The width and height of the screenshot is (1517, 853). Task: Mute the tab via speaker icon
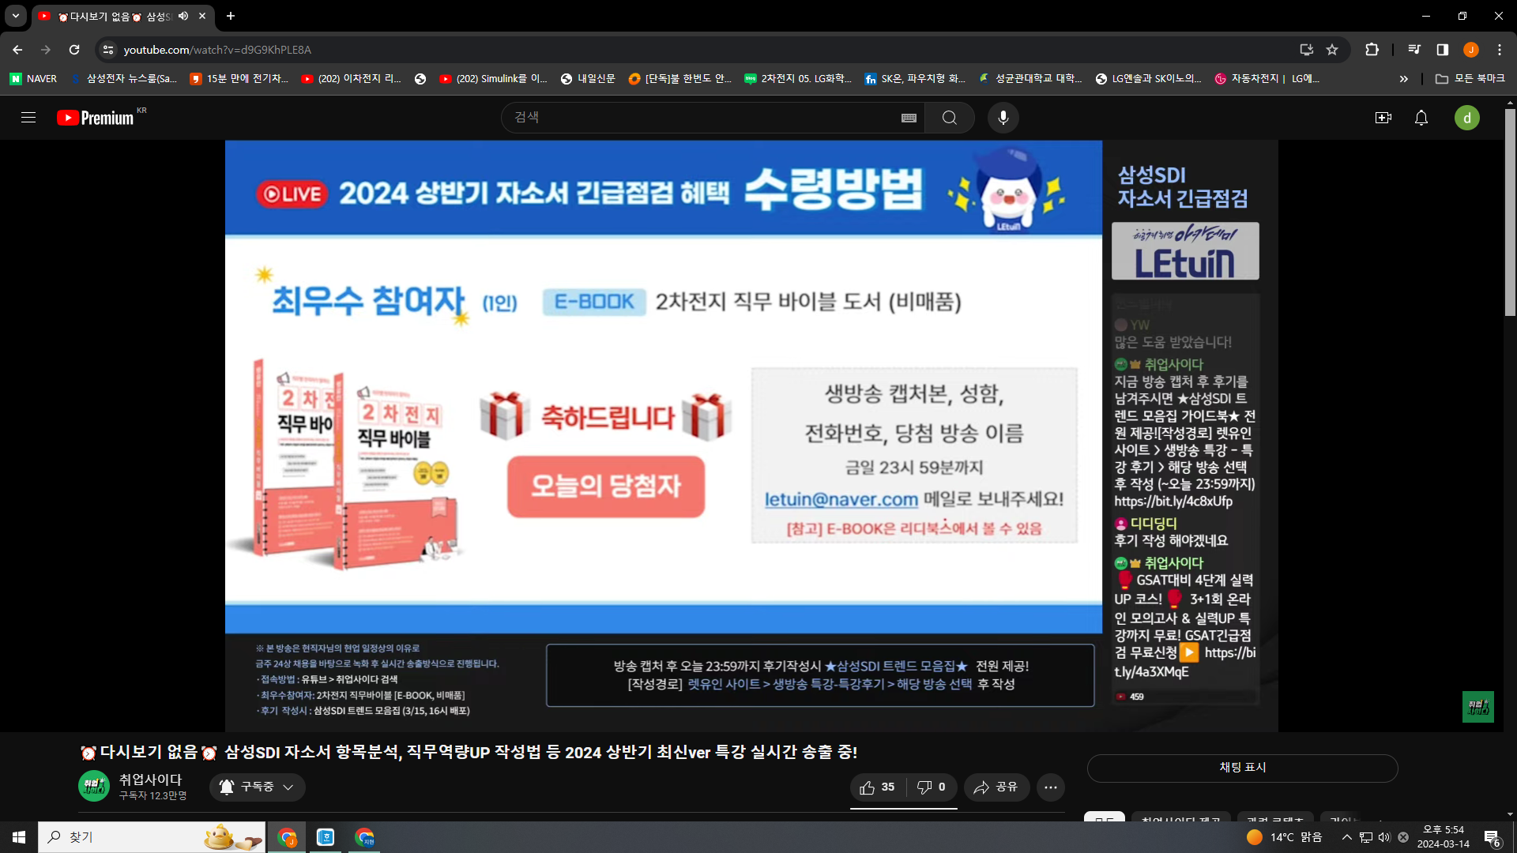183,16
